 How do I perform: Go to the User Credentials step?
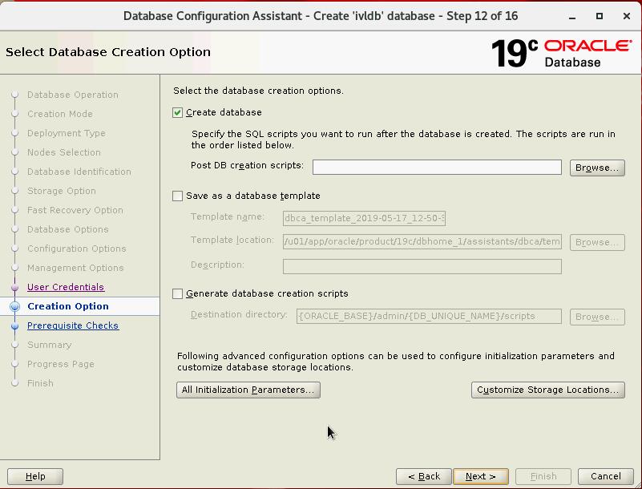coord(66,287)
